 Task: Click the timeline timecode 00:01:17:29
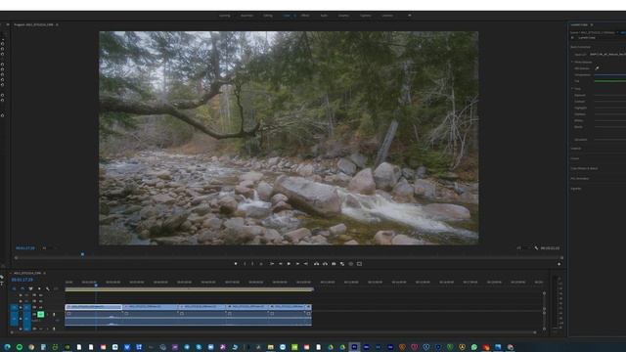point(22,280)
